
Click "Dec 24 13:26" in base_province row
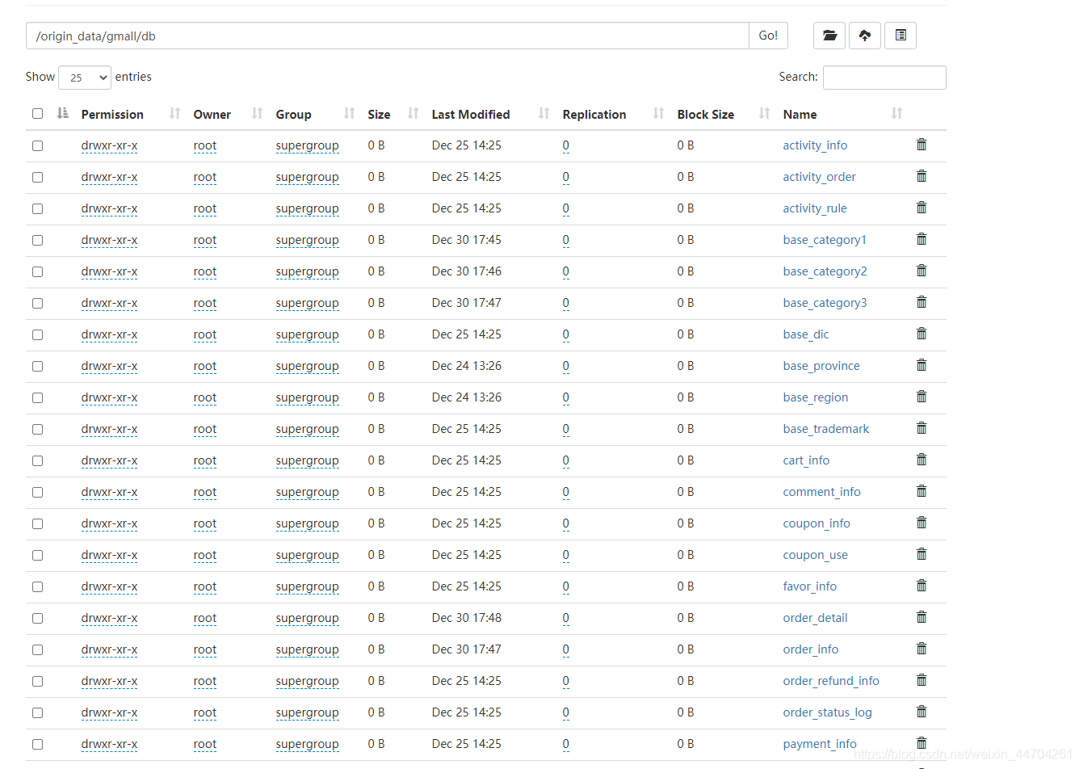click(466, 366)
